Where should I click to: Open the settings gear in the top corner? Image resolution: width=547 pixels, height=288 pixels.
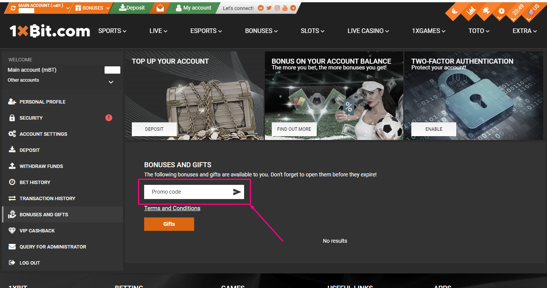click(x=501, y=12)
